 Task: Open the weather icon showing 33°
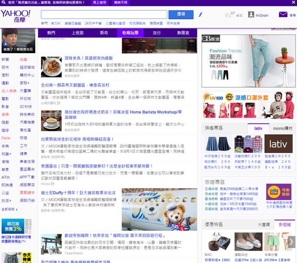coord(229,15)
